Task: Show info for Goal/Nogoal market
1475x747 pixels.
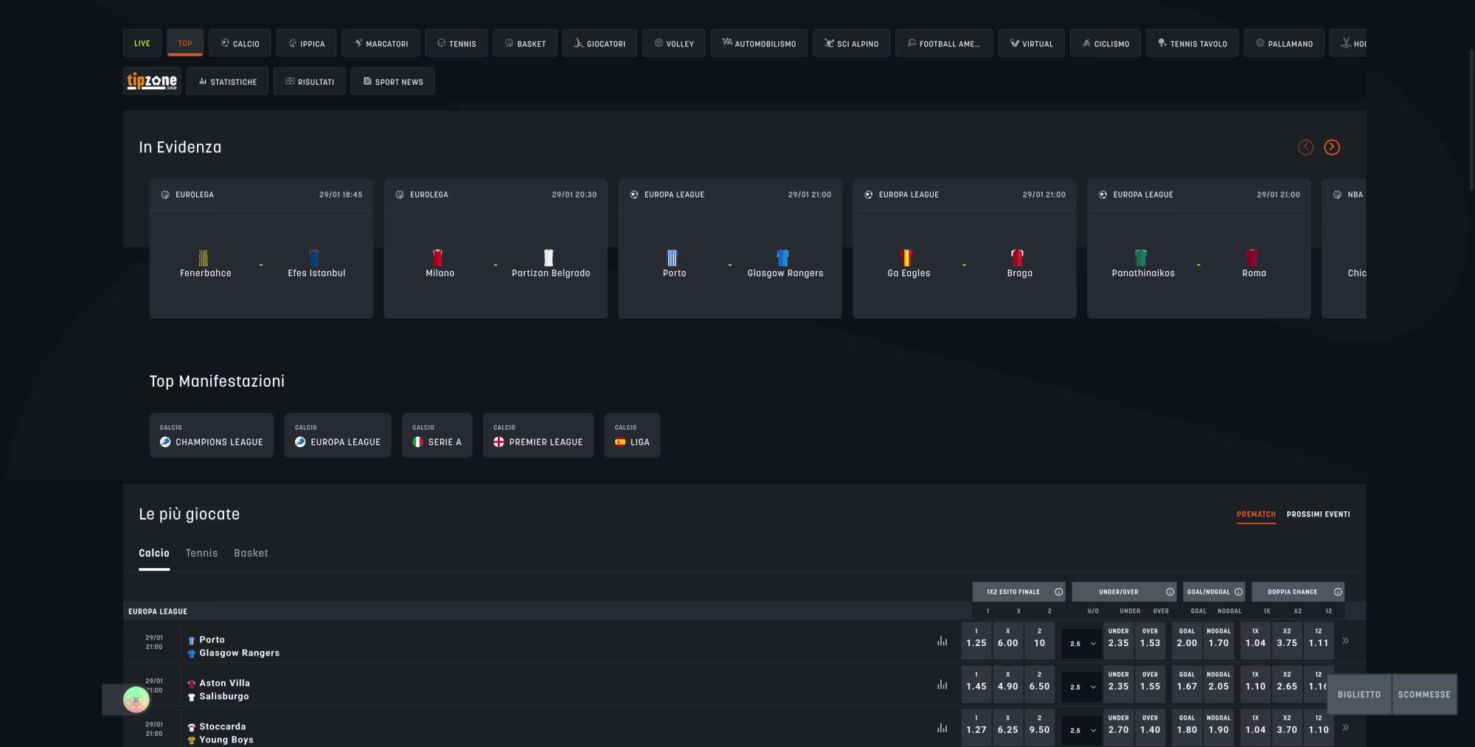Action: (1238, 592)
